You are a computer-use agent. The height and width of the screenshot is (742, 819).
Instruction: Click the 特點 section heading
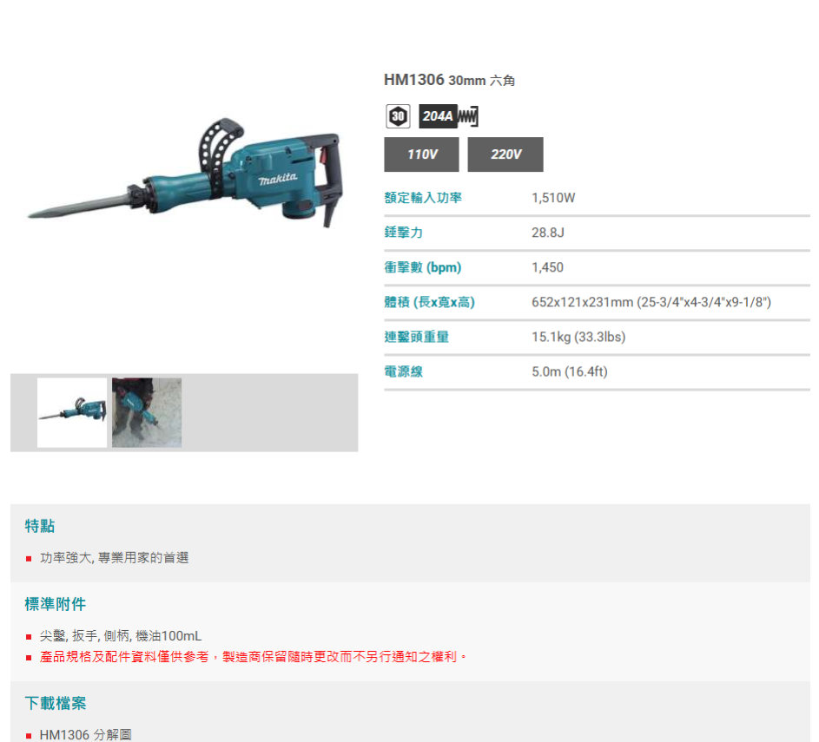[x=40, y=526]
